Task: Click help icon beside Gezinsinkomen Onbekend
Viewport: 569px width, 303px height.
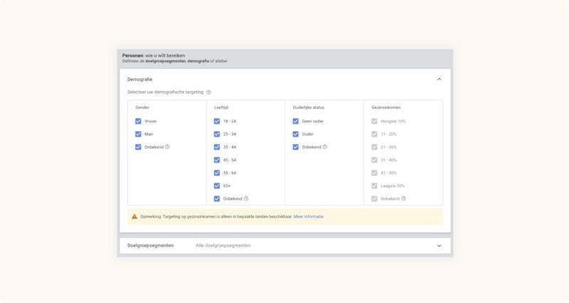Action: (x=403, y=198)
